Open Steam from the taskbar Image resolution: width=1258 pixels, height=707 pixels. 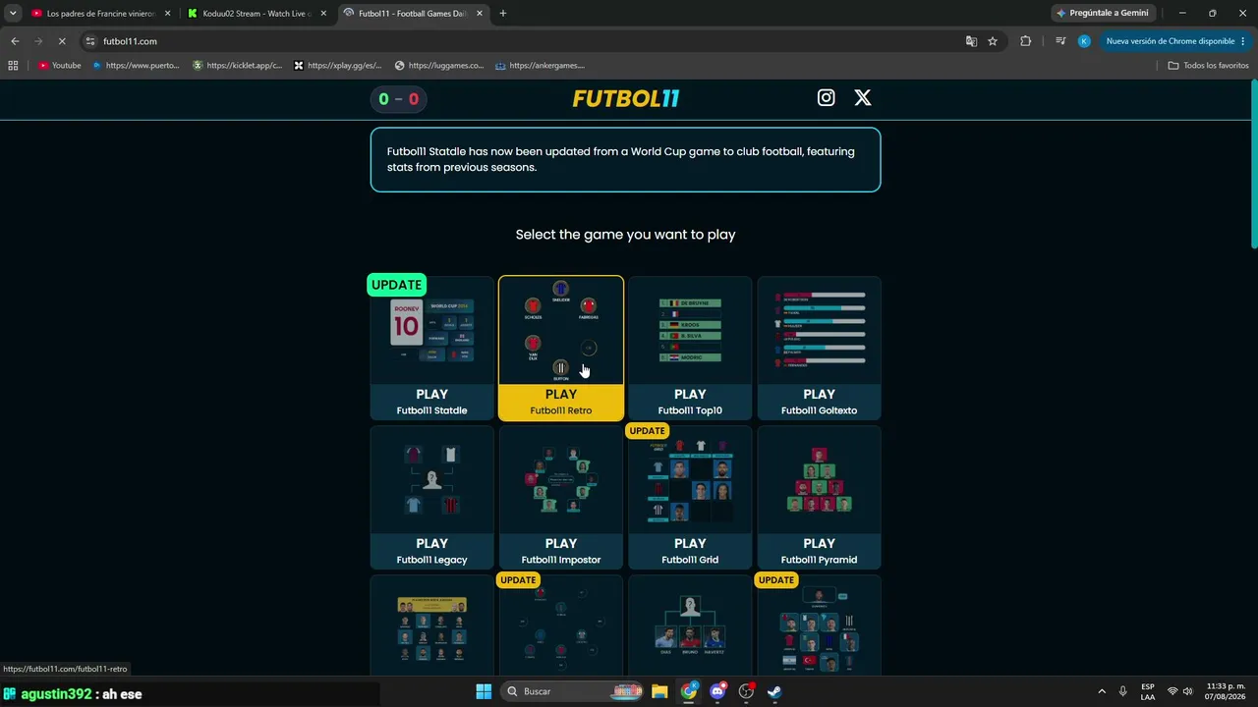click(x=775, y=691)
